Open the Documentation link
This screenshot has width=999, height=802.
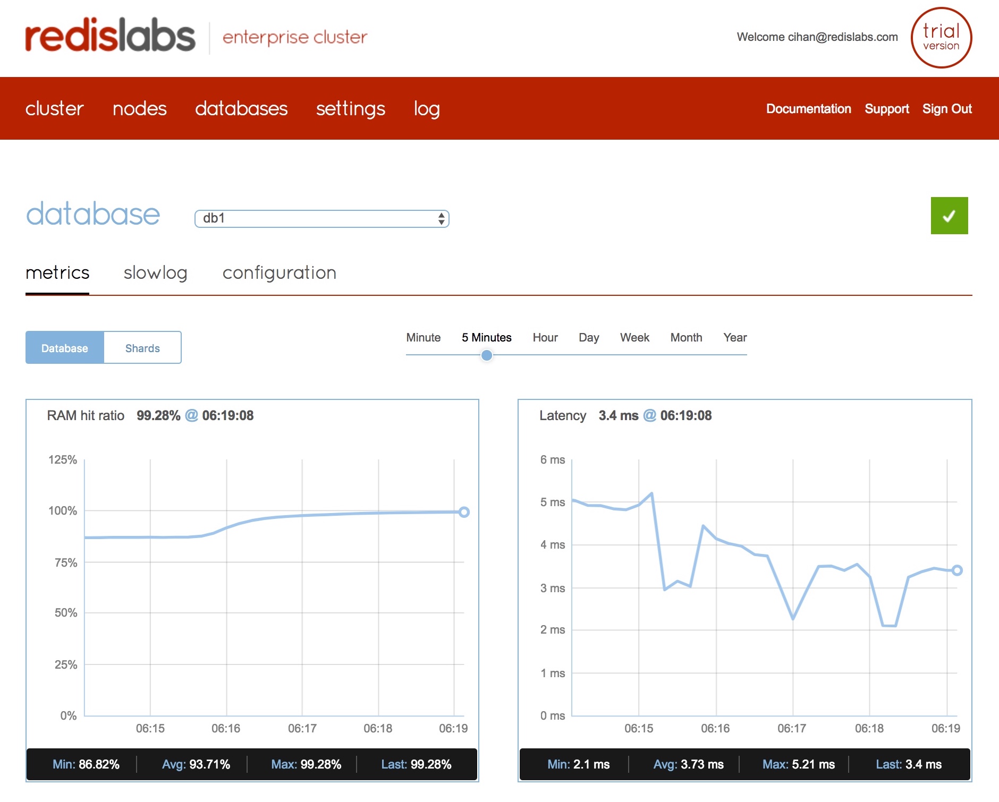[x=808, y=109]
